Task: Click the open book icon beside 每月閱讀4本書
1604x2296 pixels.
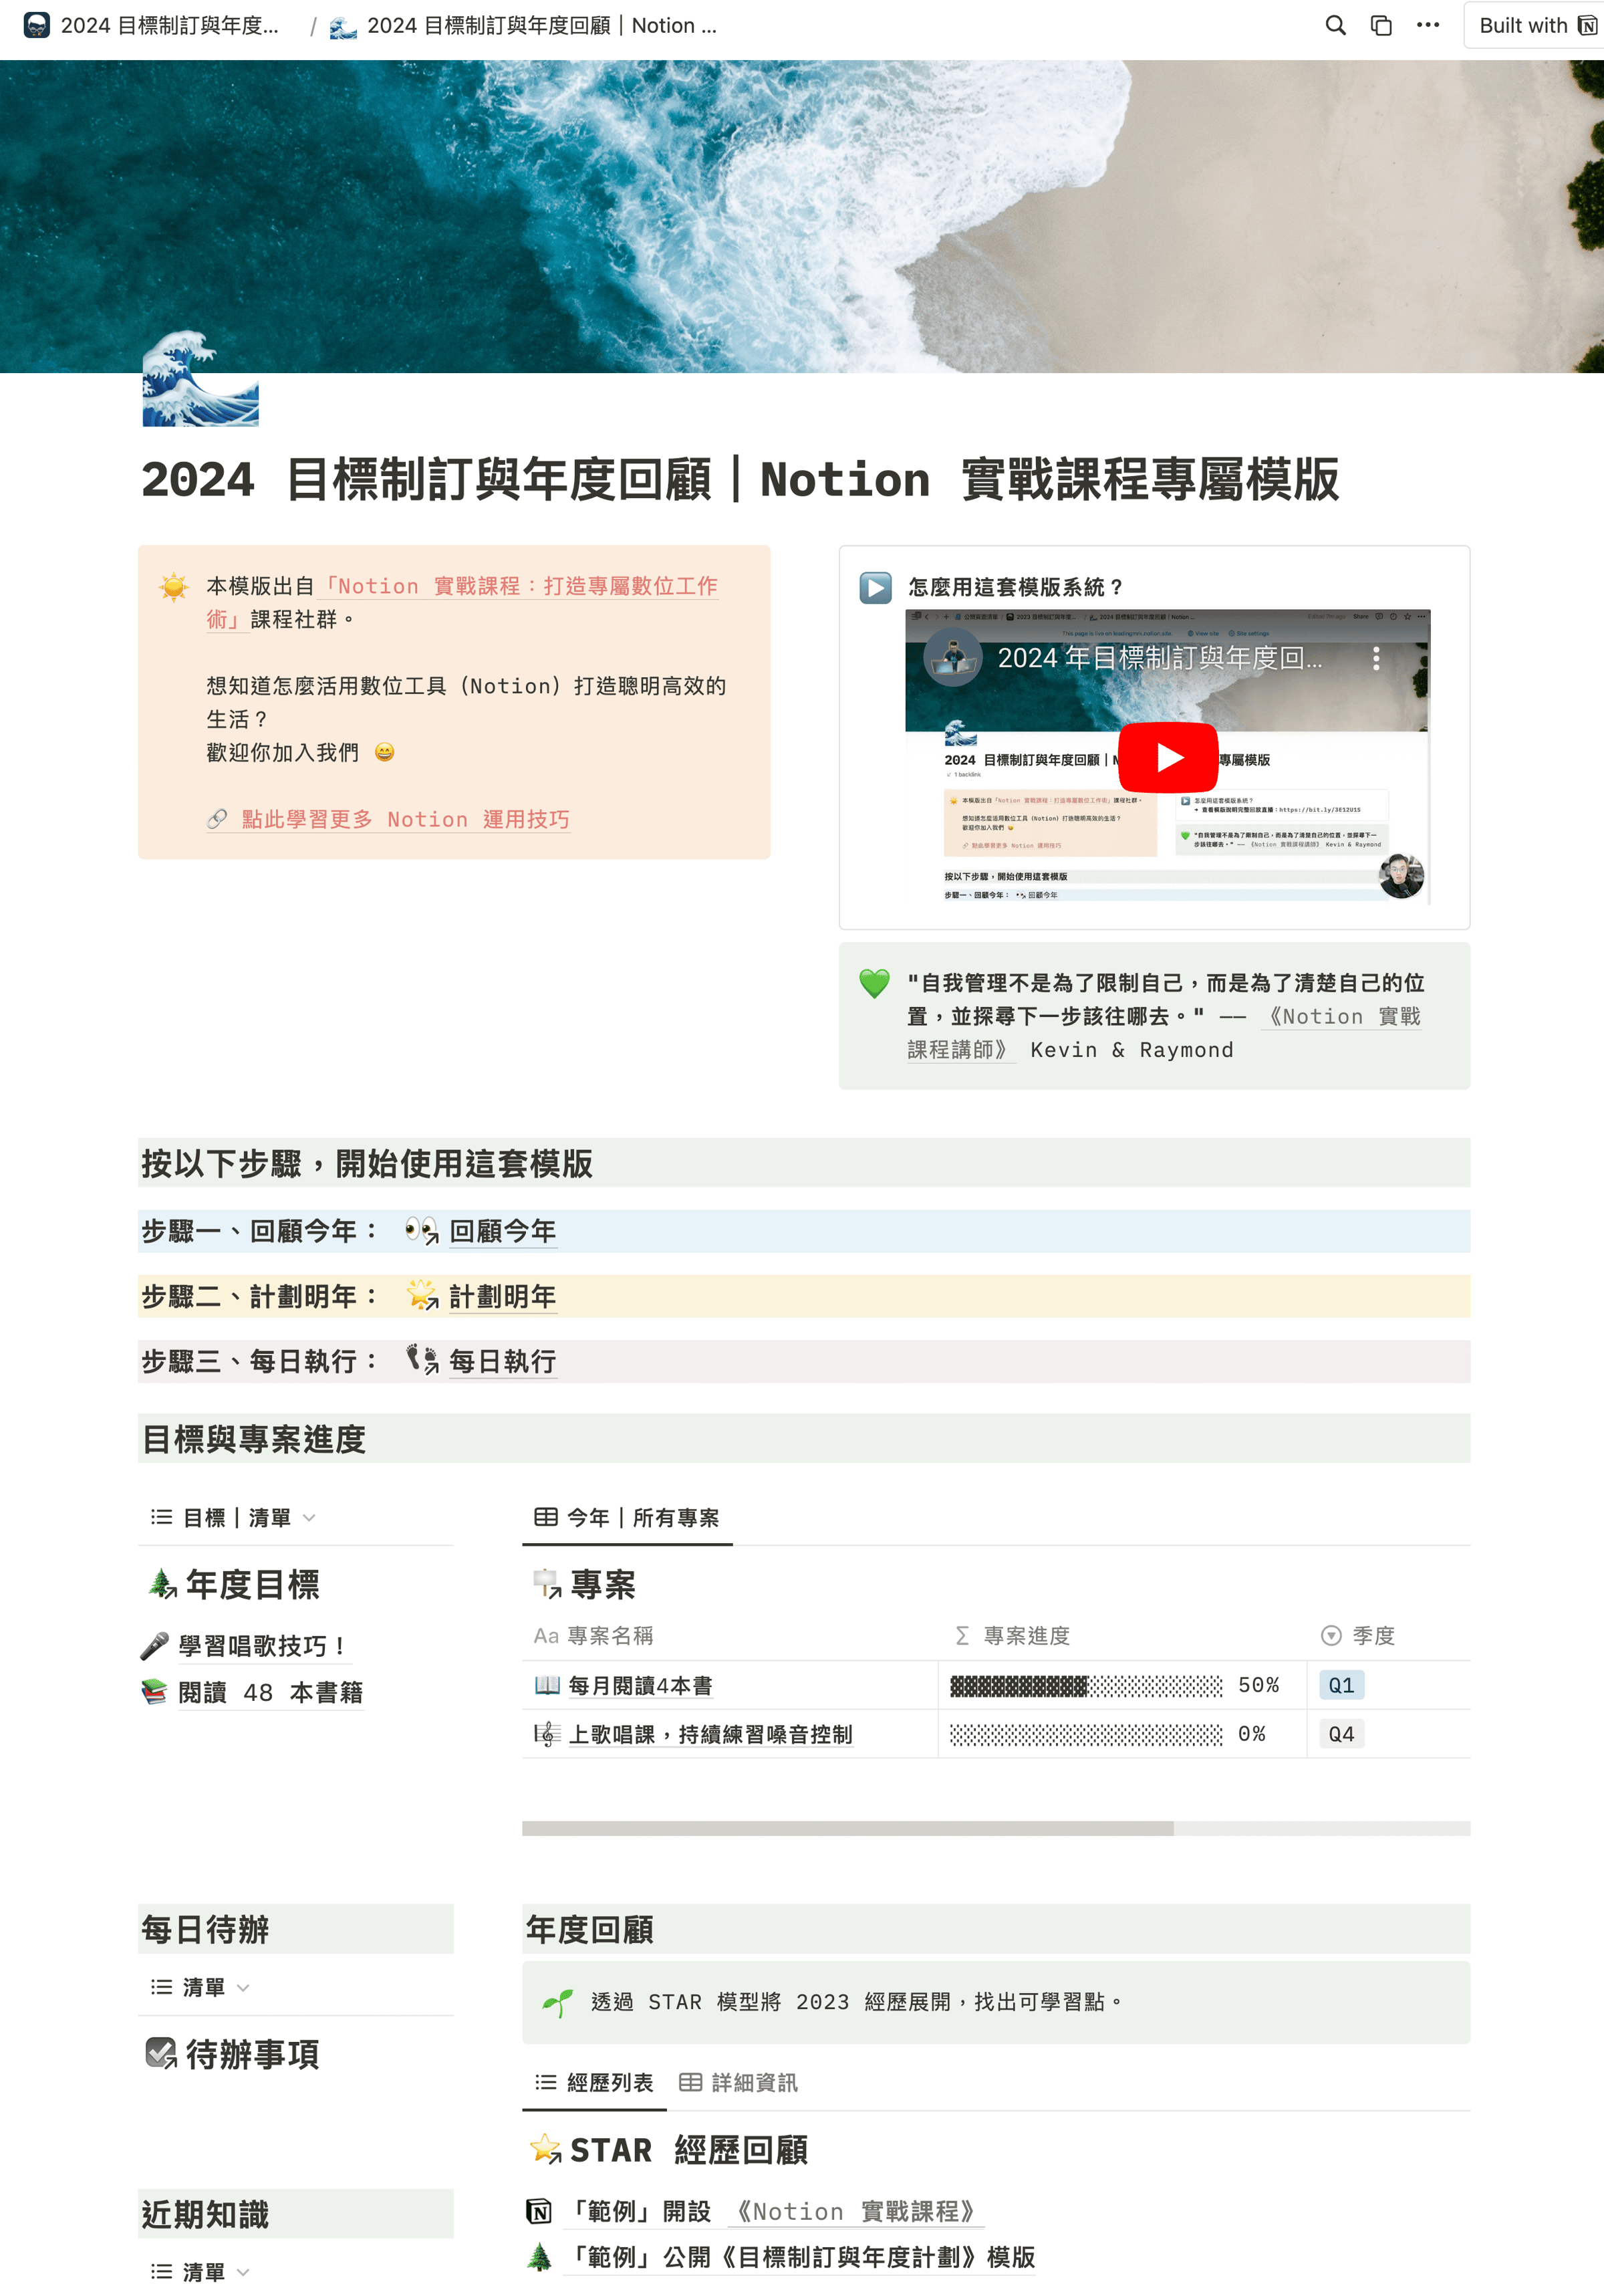Action: point(547,1686)
